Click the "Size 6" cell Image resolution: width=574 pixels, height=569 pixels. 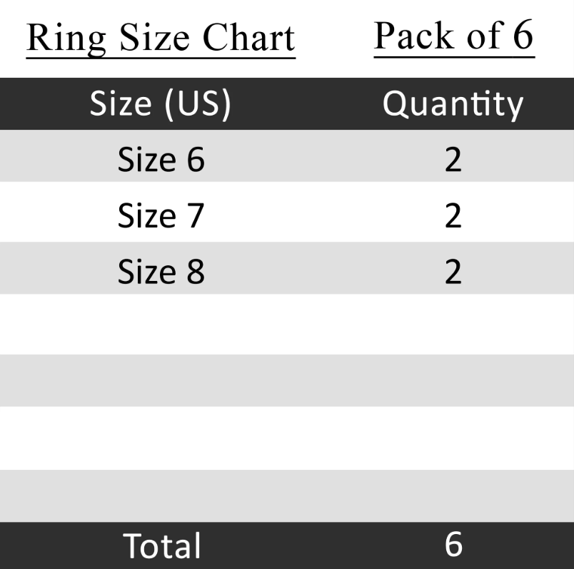pyautogui.click(x=161, y=158)
